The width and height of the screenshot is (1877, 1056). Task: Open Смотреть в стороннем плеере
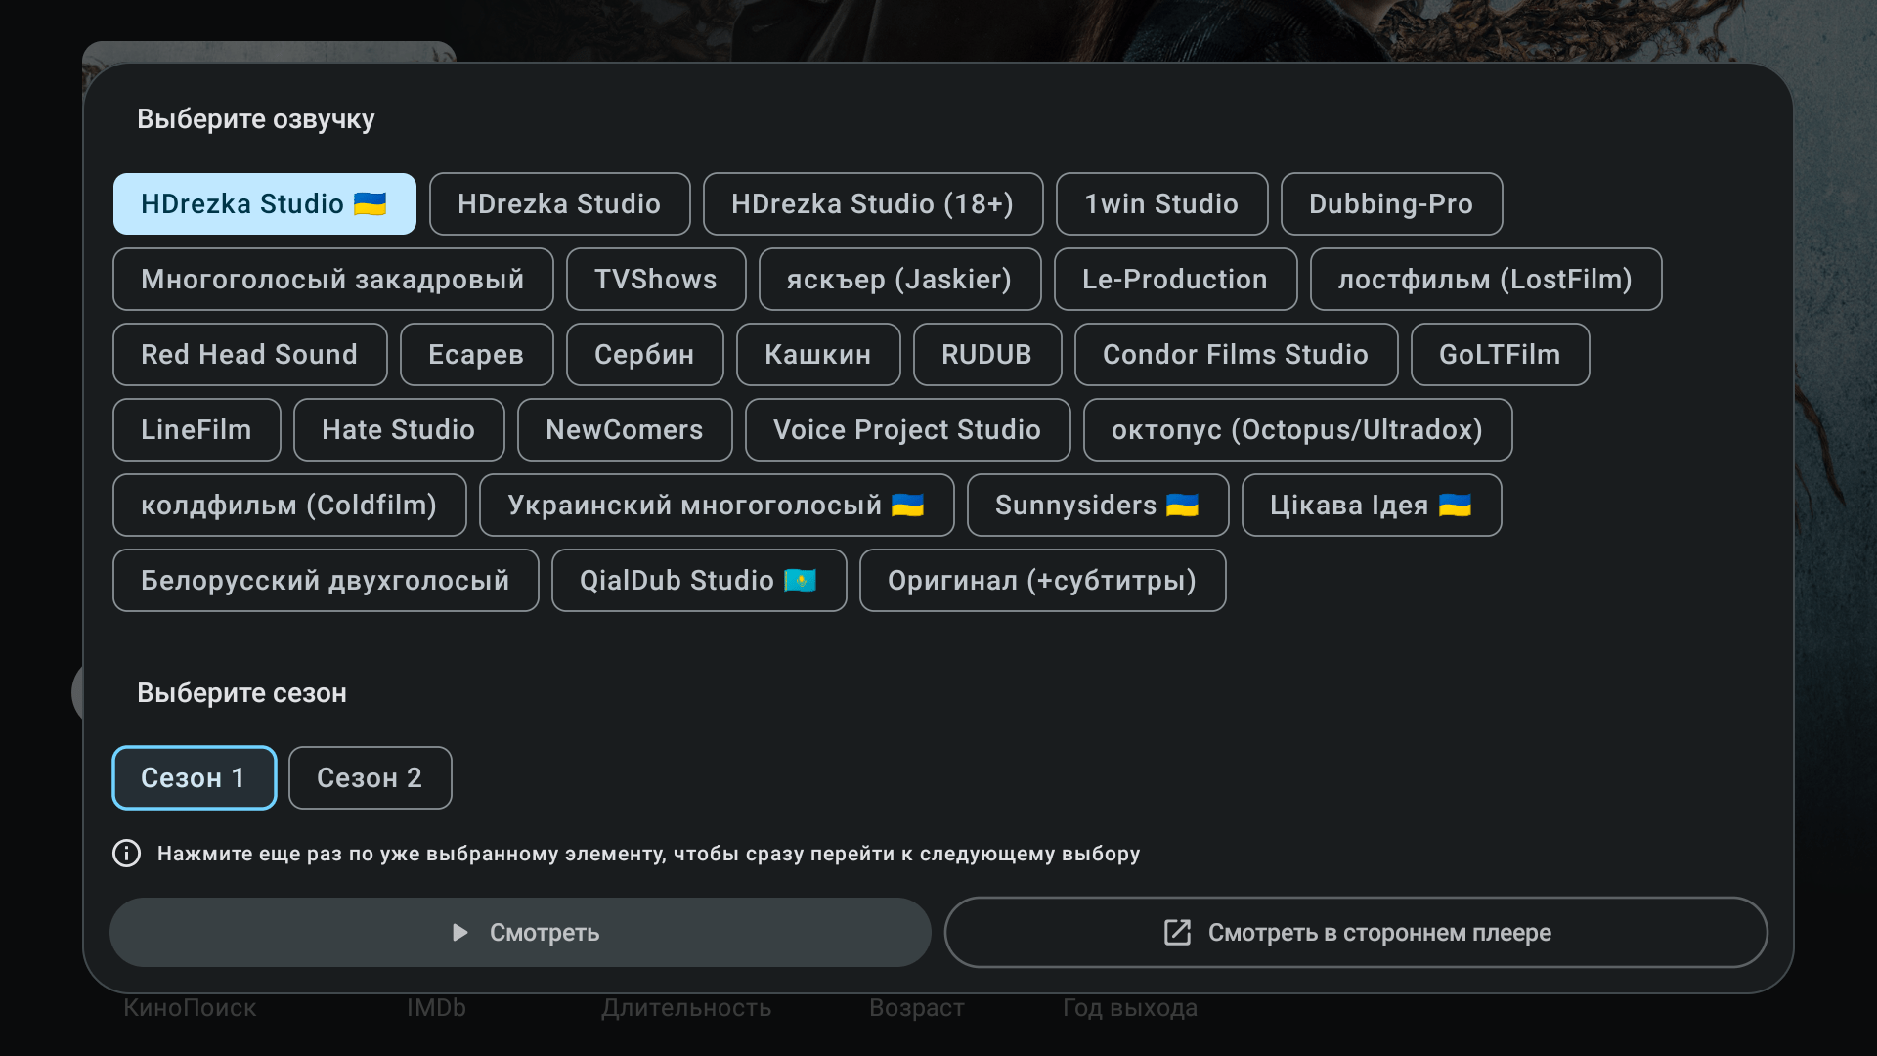pos(1356,932)
